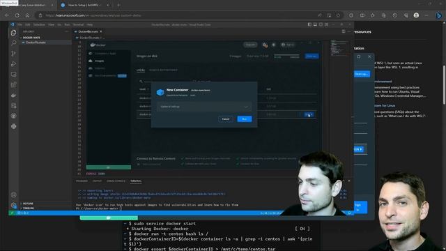Open the Docker whale view in activity bar
This screenshot has width=446, height=251.
[13, 96]
